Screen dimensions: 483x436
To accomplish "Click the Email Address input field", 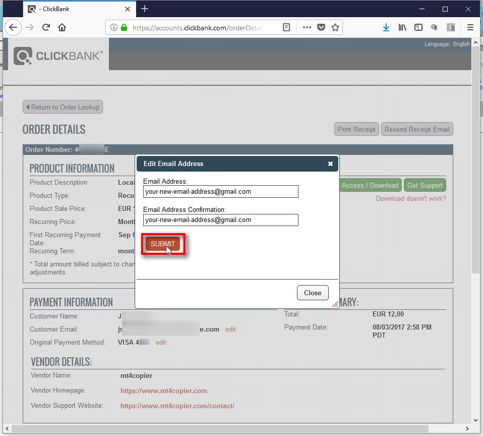I will pyautogui.click(x=220, y=191).
